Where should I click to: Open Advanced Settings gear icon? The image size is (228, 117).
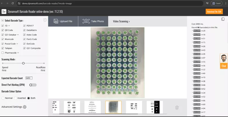pyautogui.click(x=25, y=107)
